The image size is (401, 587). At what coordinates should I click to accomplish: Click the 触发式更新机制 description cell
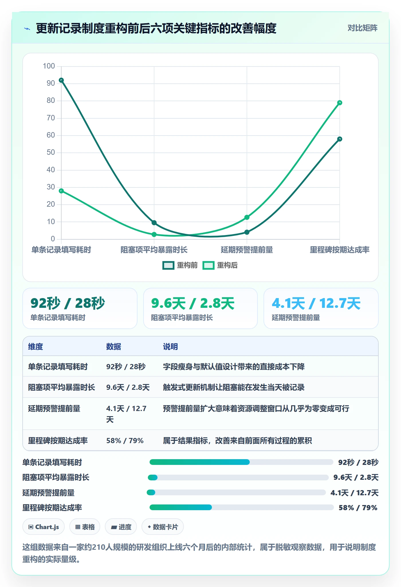pos(234,387)
